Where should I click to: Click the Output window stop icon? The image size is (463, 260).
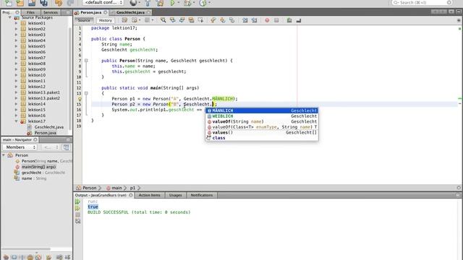coord(77,214)
